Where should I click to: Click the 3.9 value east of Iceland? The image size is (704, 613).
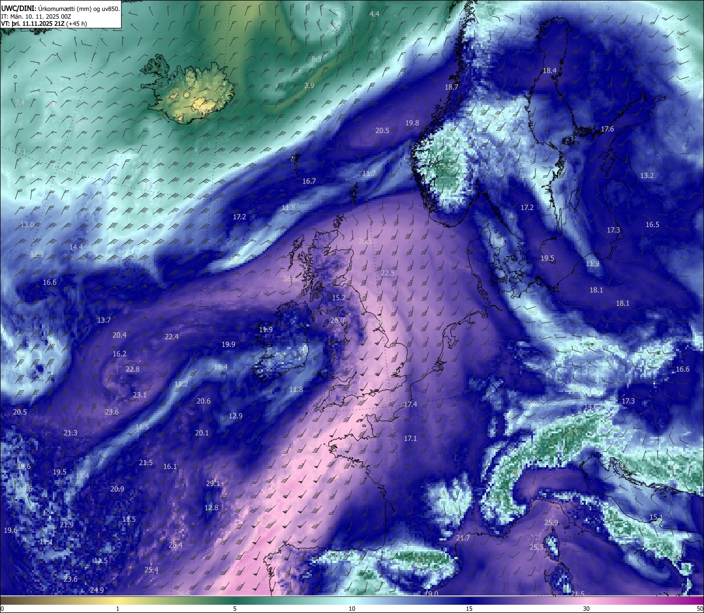click(309, 85)
